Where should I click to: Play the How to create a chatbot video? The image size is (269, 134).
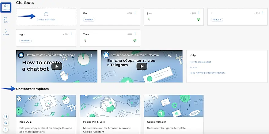click(57, 66)
